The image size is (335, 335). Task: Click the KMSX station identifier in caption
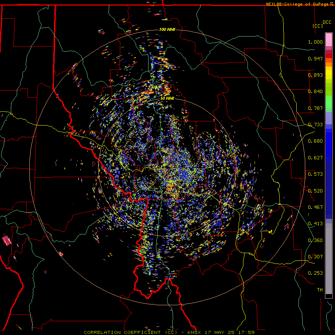194,332
